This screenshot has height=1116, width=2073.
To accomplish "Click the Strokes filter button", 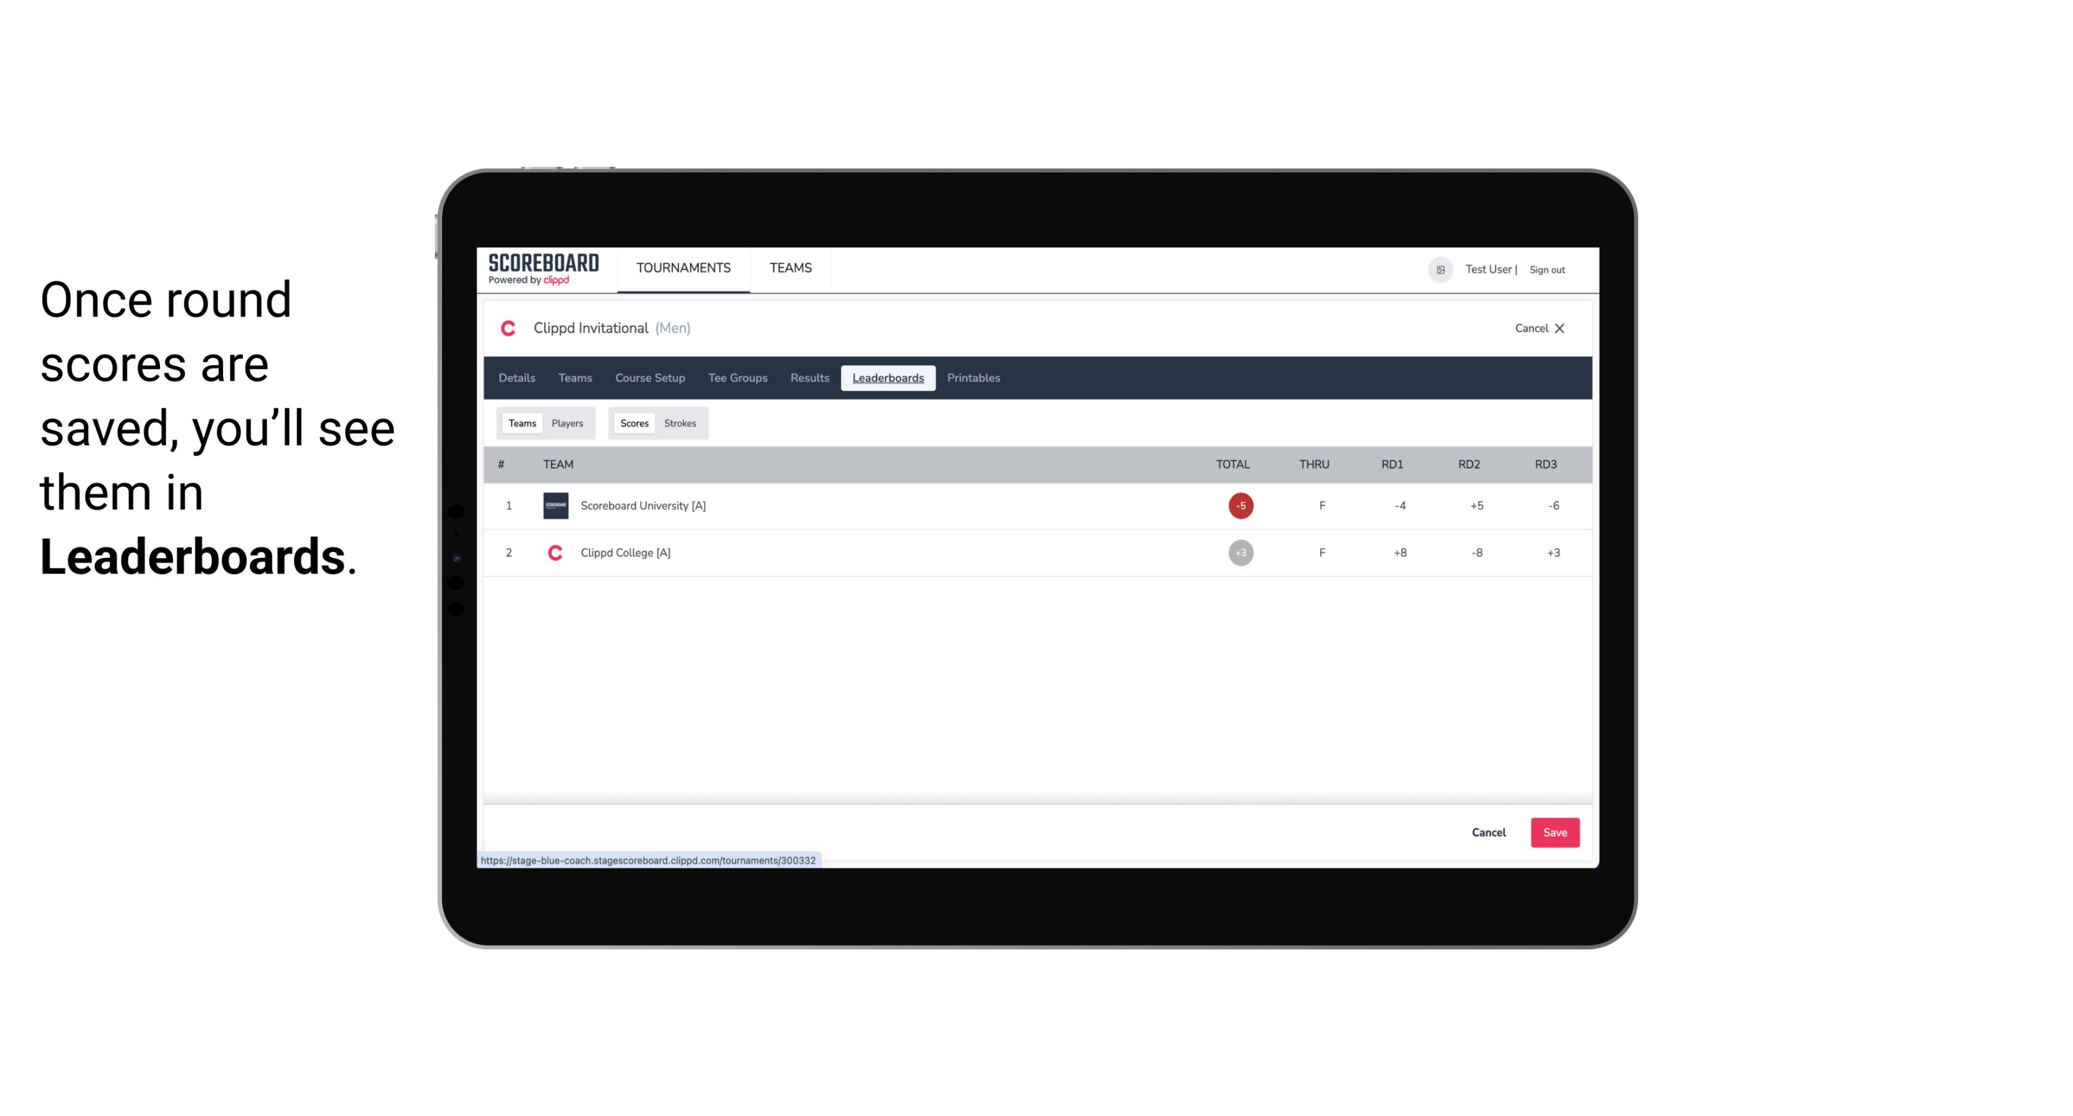I will tap(680, 423).
